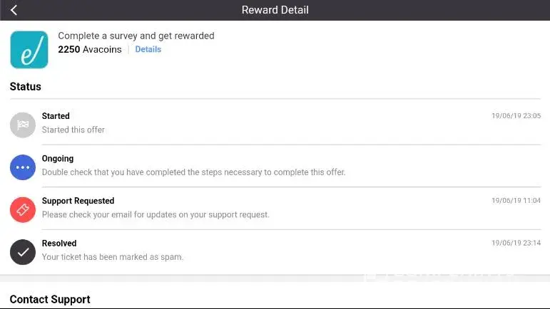Tap the Started status row title

pos(56,116)
